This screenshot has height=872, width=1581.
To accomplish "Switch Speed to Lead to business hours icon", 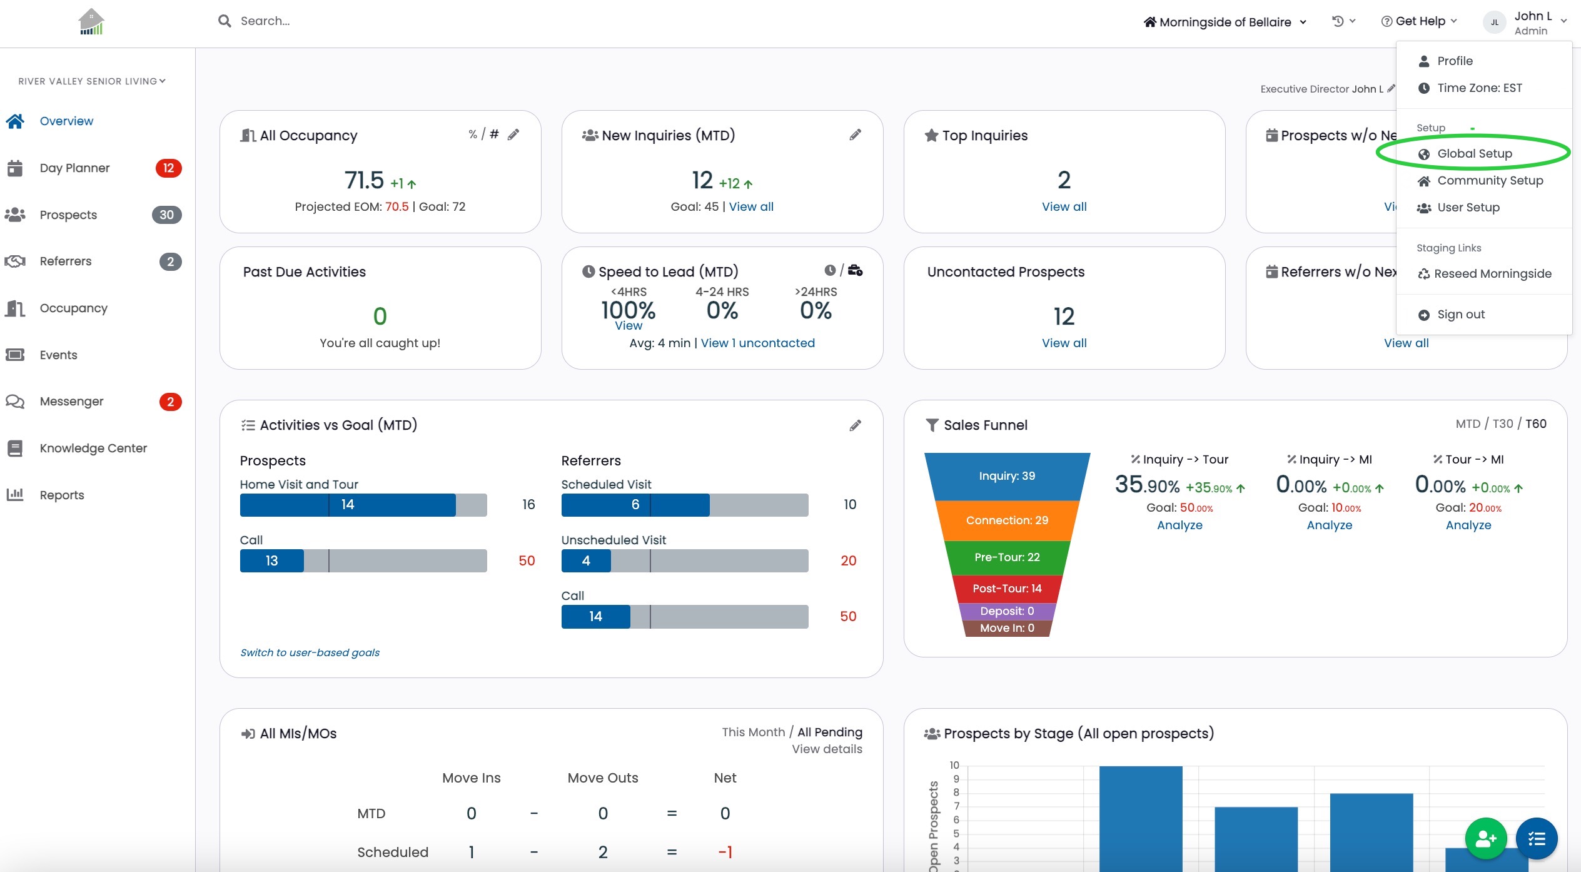I will (x=856, y=270).
